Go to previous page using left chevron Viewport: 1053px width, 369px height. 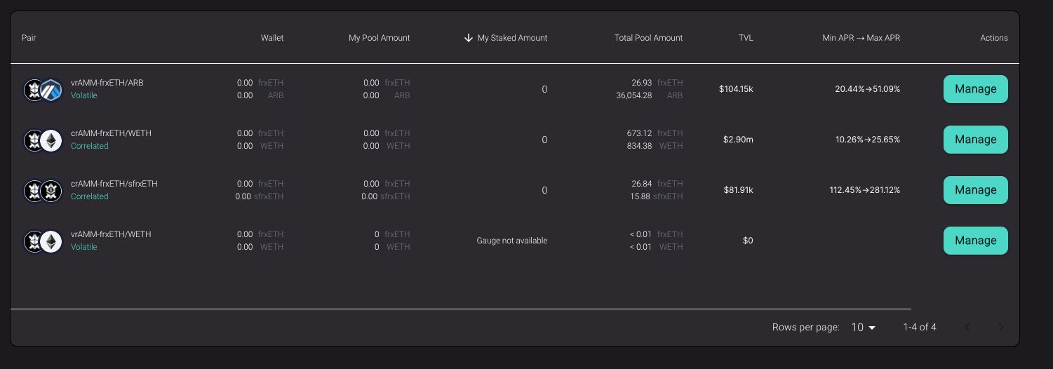click(x=967, y=328)
